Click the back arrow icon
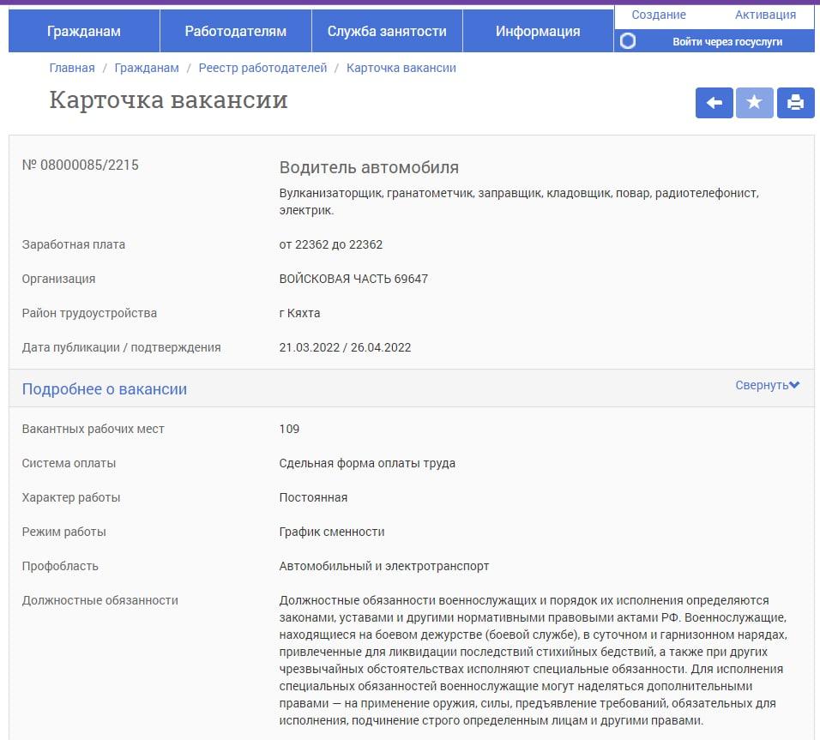820x740 pixels. [714, 102]
